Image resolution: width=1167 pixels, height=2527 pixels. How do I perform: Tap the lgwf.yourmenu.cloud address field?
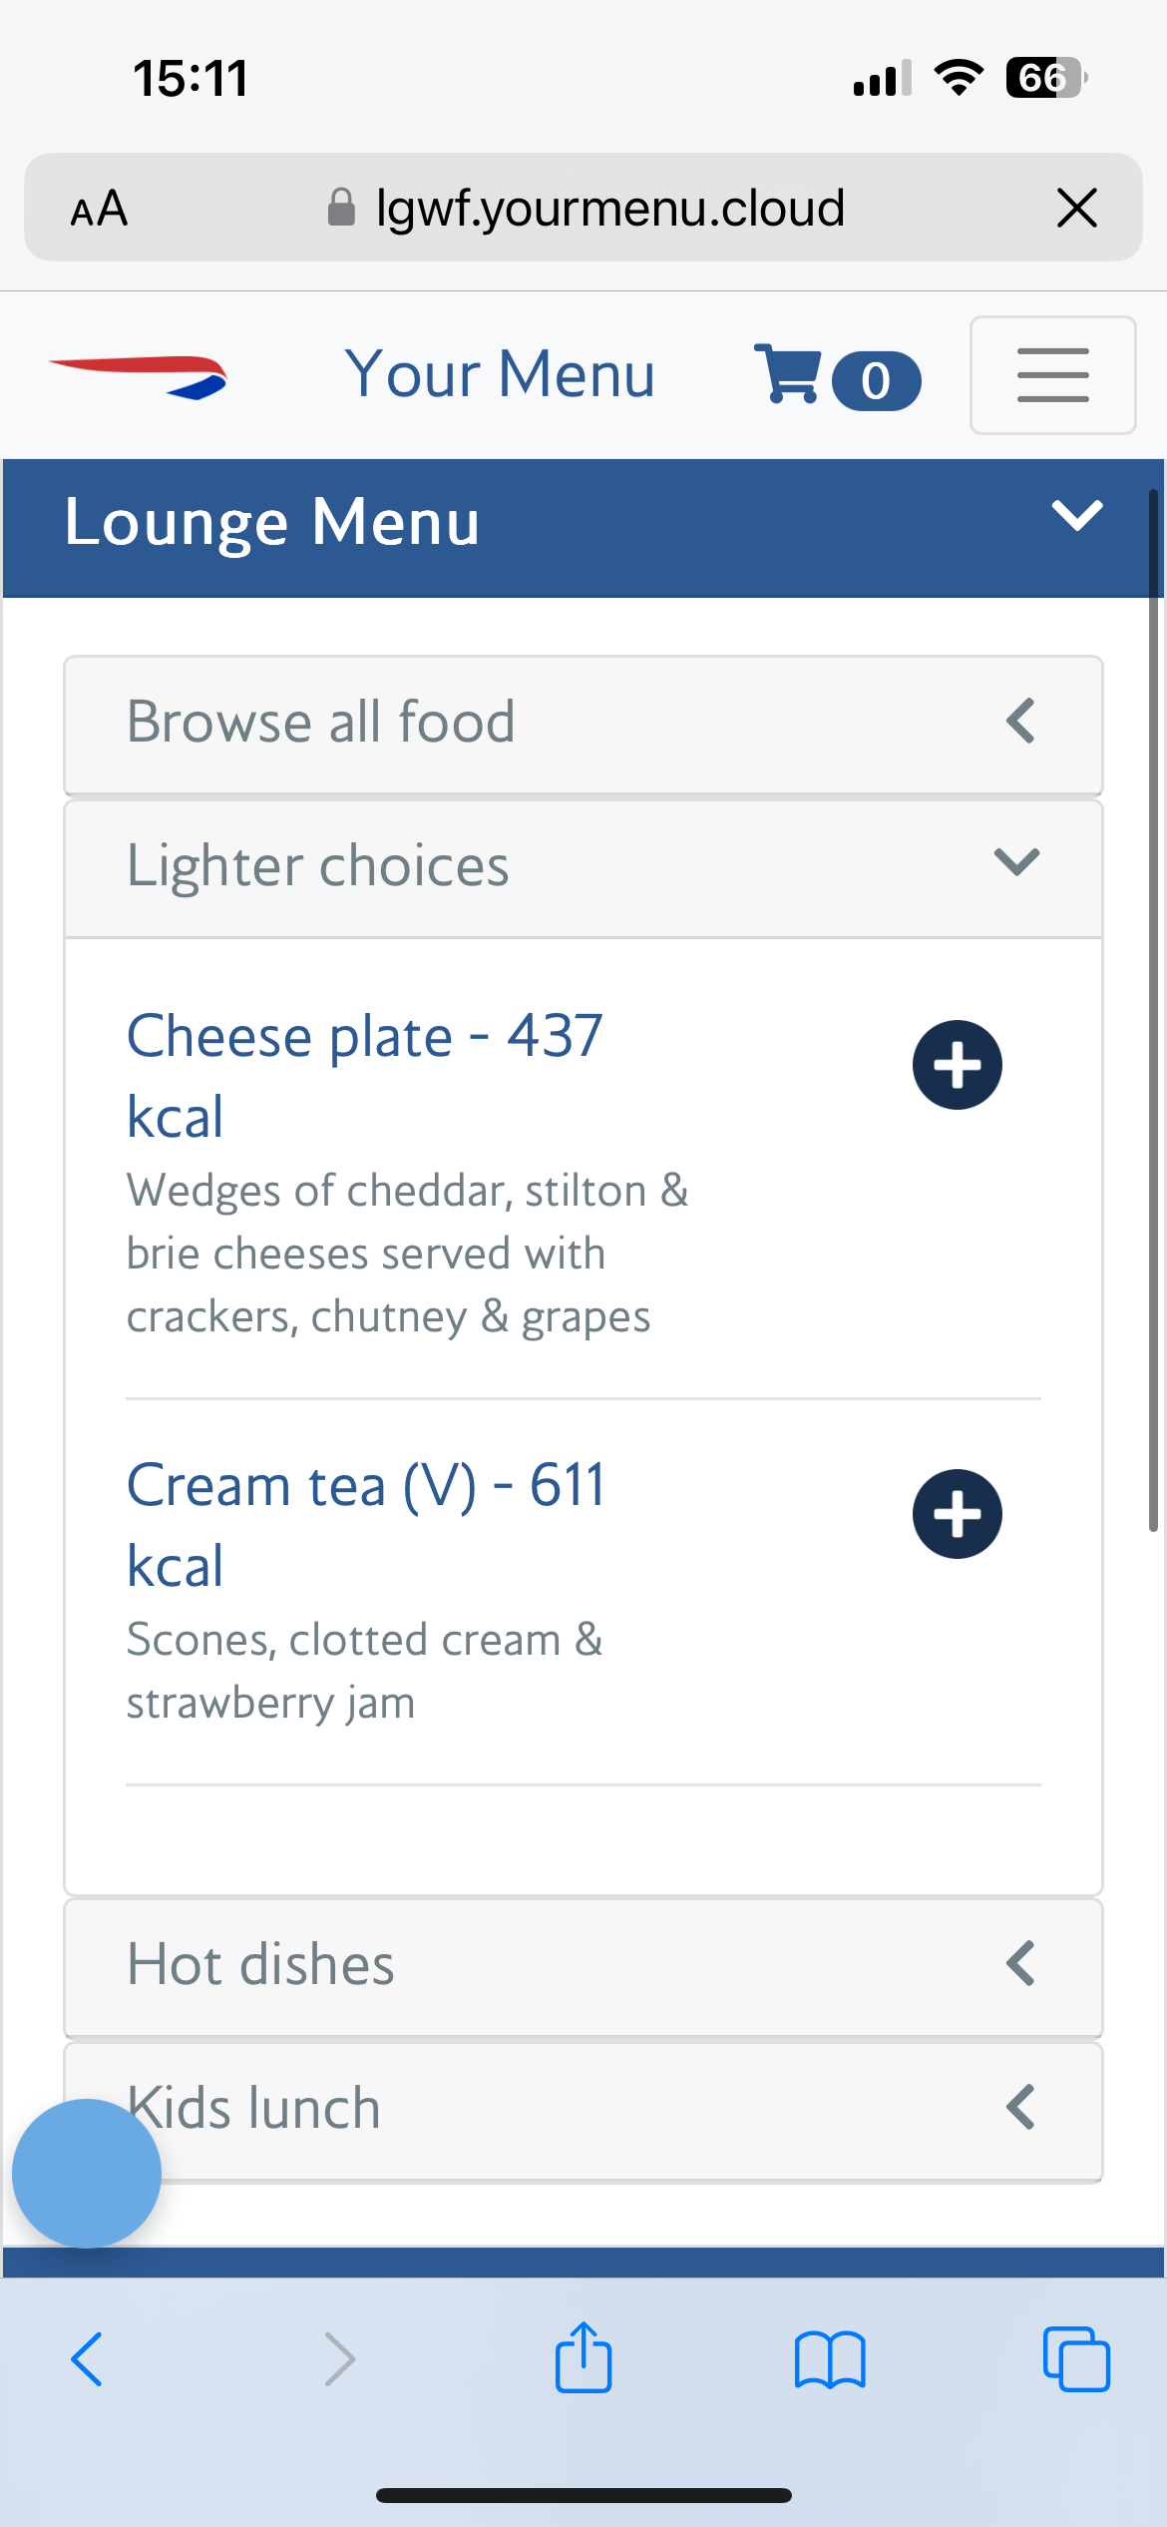608,209
